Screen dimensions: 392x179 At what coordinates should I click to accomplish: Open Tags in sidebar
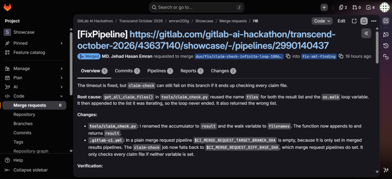click(x=18, y=142)
